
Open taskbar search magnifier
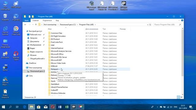click(10, 107)
